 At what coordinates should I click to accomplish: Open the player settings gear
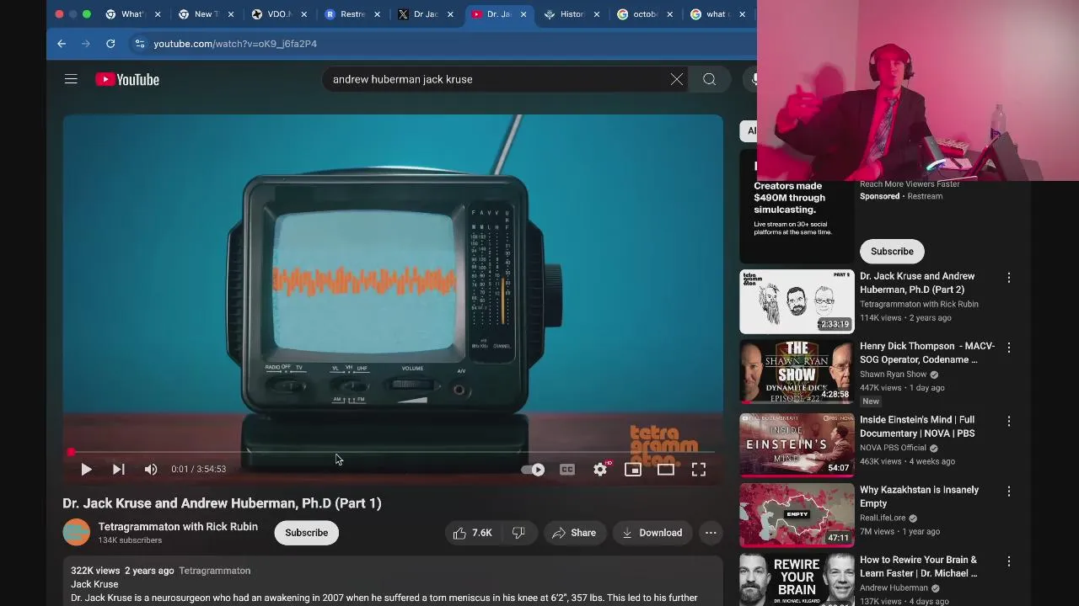600,470
